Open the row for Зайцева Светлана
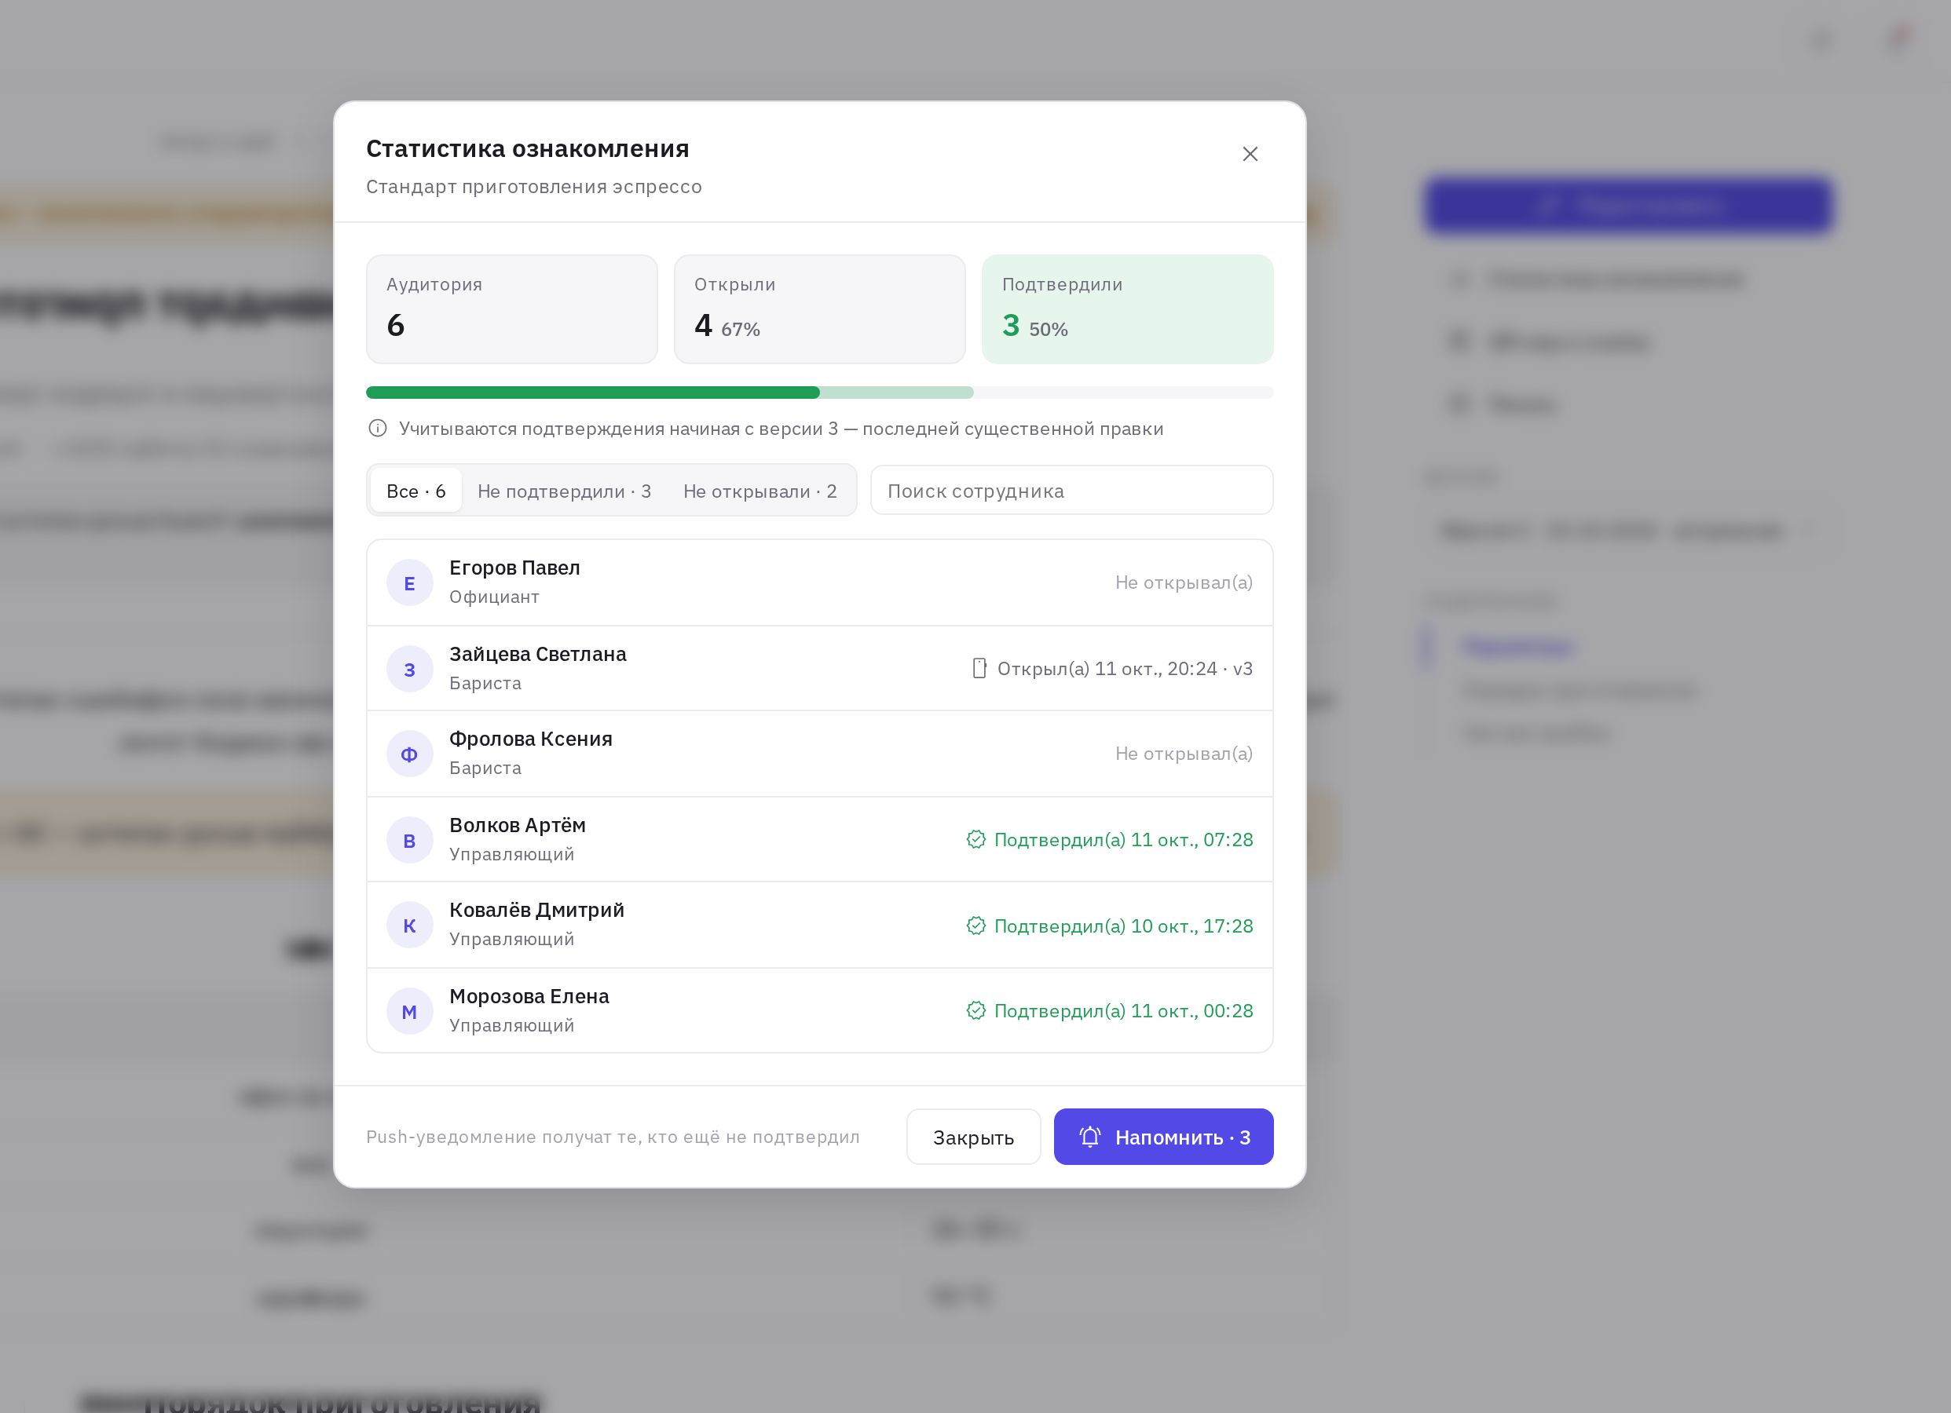The width and height of the screenshot is (1951, 1413). 819,668
